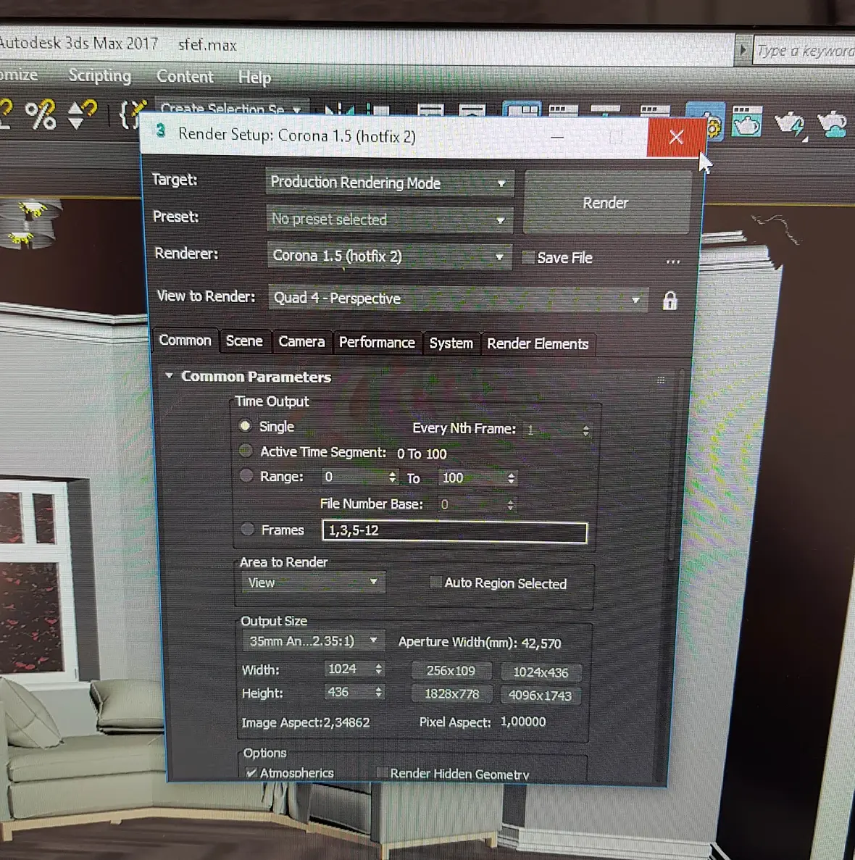
Task: Choose the 1024x436 preset size
Action: click(541, 672)
